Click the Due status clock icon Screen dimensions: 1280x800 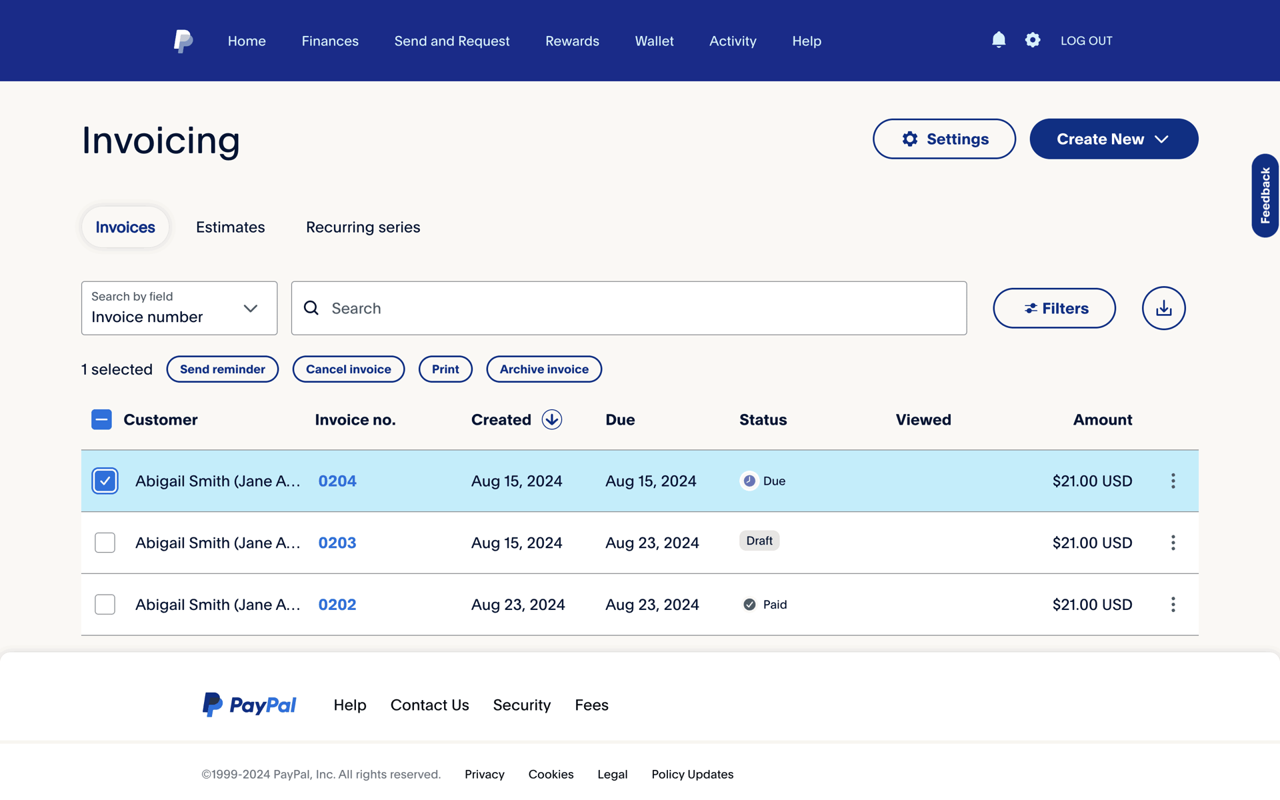click(749, 481)
